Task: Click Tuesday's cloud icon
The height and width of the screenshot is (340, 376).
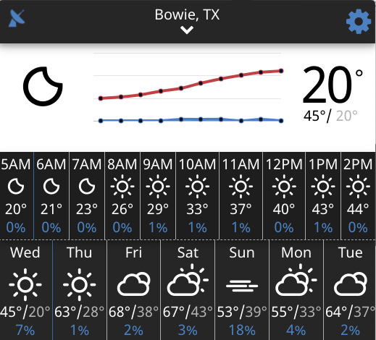Action: (351, 284)
